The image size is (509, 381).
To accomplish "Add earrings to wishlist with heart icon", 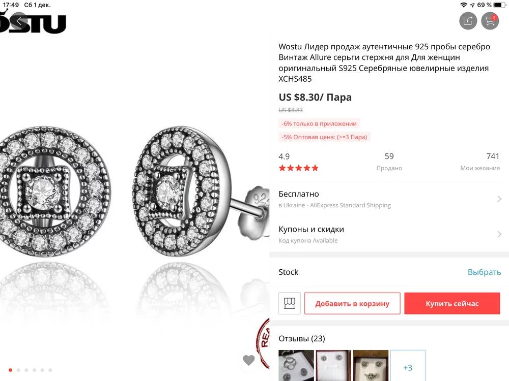I will [248, 360].
